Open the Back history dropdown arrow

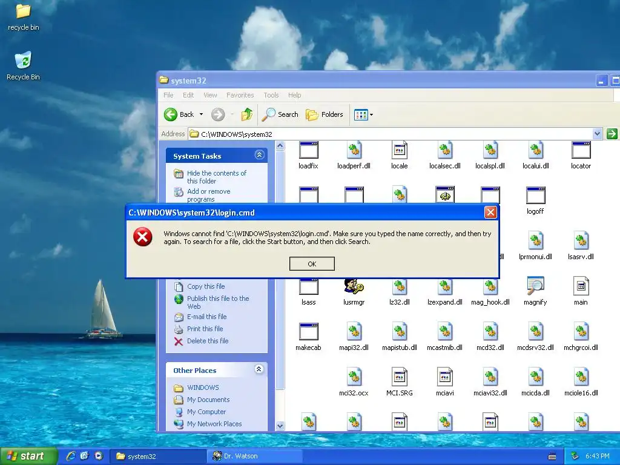[x=201, y=114]
